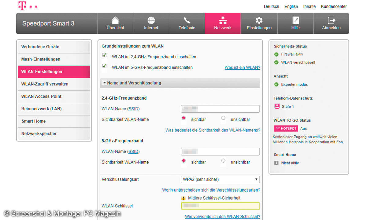Click the Firewall aktiv green check icon

click(x=276, y=54)
